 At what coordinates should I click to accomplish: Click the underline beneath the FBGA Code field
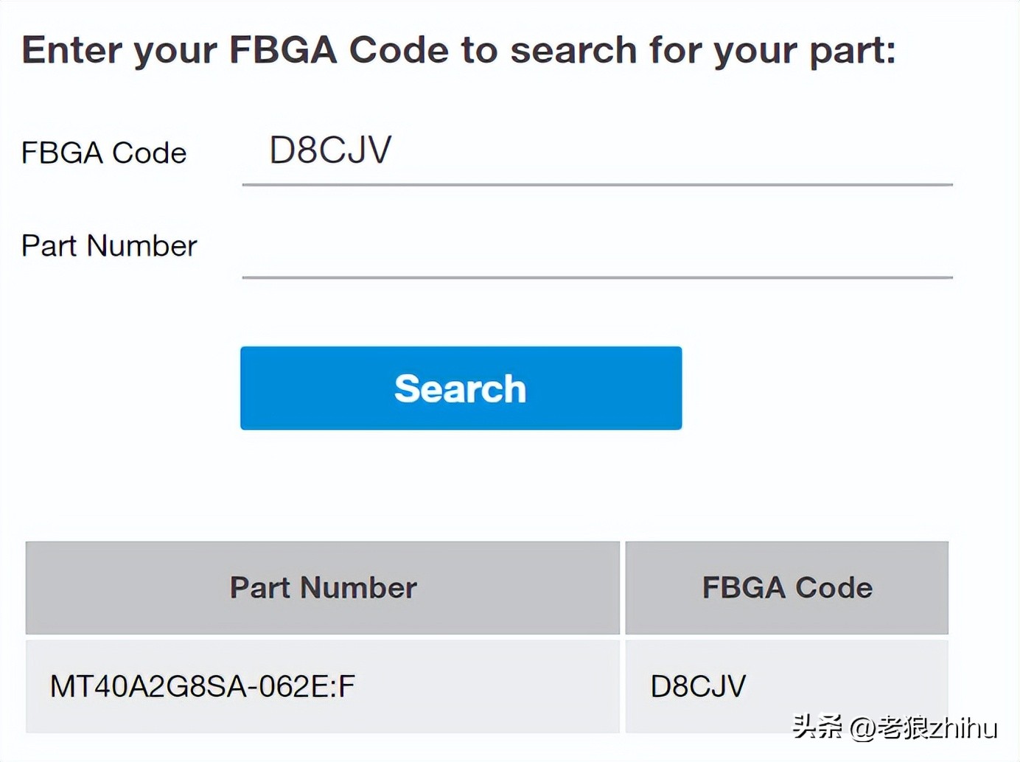597,184
